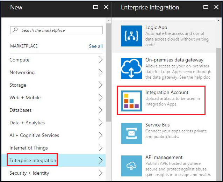
Task: Maximize the New blade
Action: [95, 7]
